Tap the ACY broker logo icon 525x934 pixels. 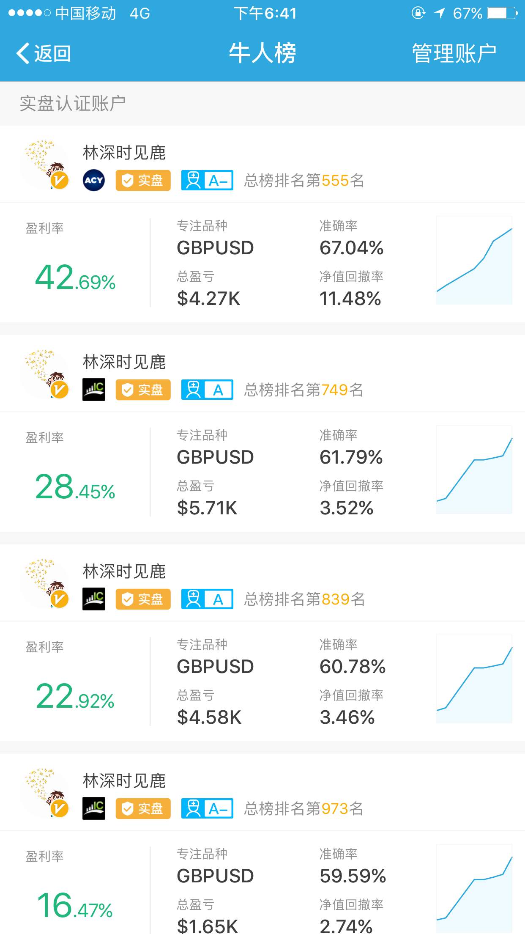point(94,180)
